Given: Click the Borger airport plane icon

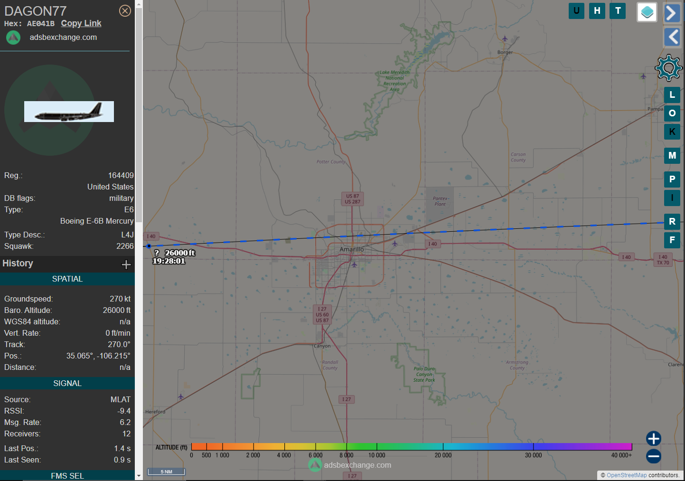Looking at the screenshot, I should pos(505,39).
